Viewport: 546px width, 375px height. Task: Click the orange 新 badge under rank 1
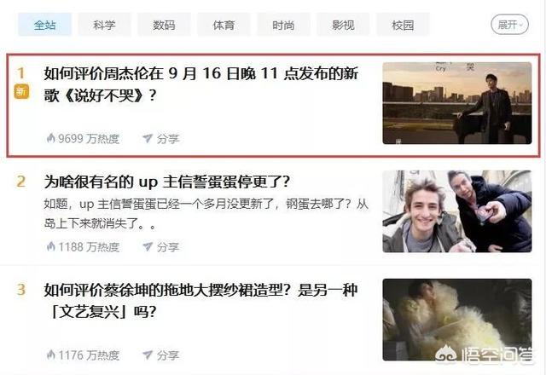21,91
